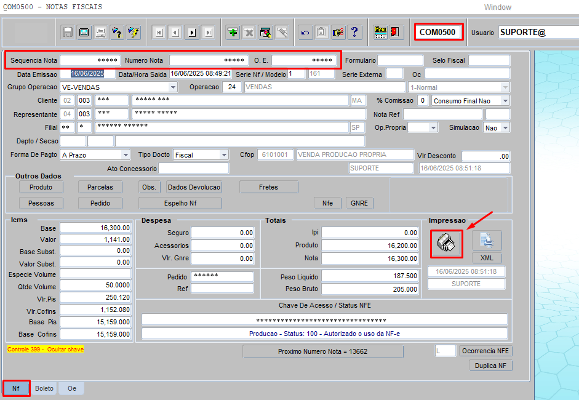Click the Menu icon in toolbar
579x400 pixels.
(x=380, y=33)
